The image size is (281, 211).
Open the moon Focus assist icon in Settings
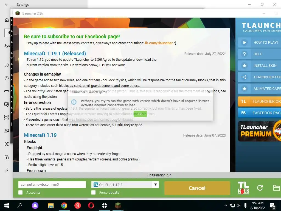[x=7, y=65]
